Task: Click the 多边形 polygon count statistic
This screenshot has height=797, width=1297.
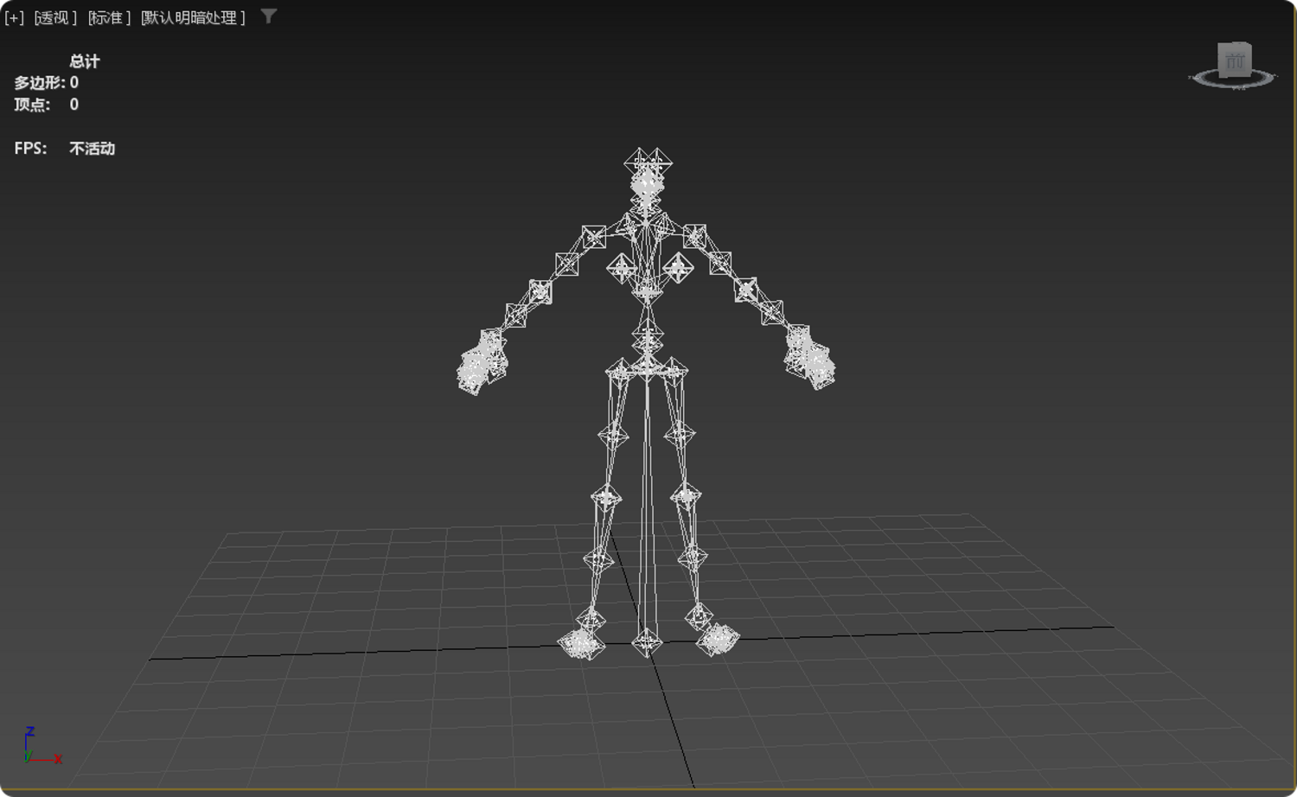Action: point(46,83)
